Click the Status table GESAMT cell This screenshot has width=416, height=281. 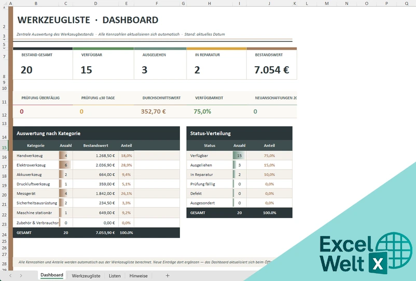click(x=210, y=213)
